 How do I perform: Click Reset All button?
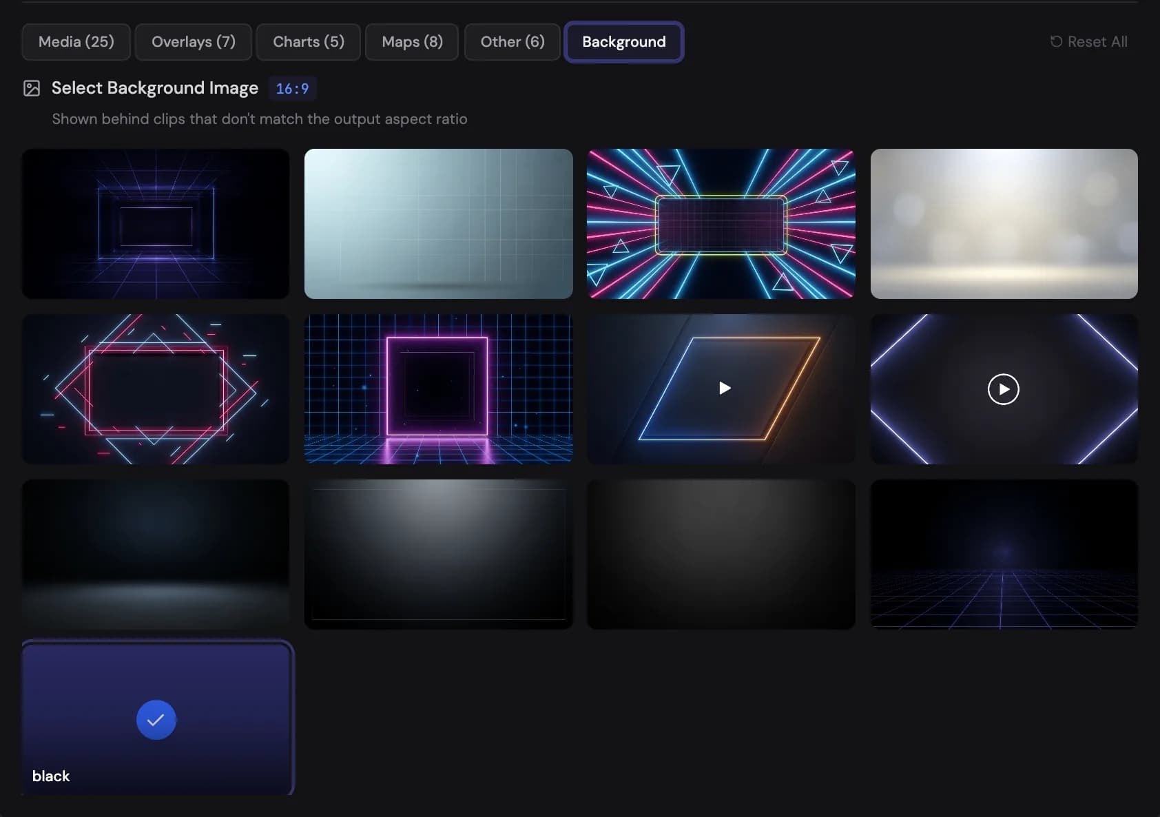(1088, 42)
